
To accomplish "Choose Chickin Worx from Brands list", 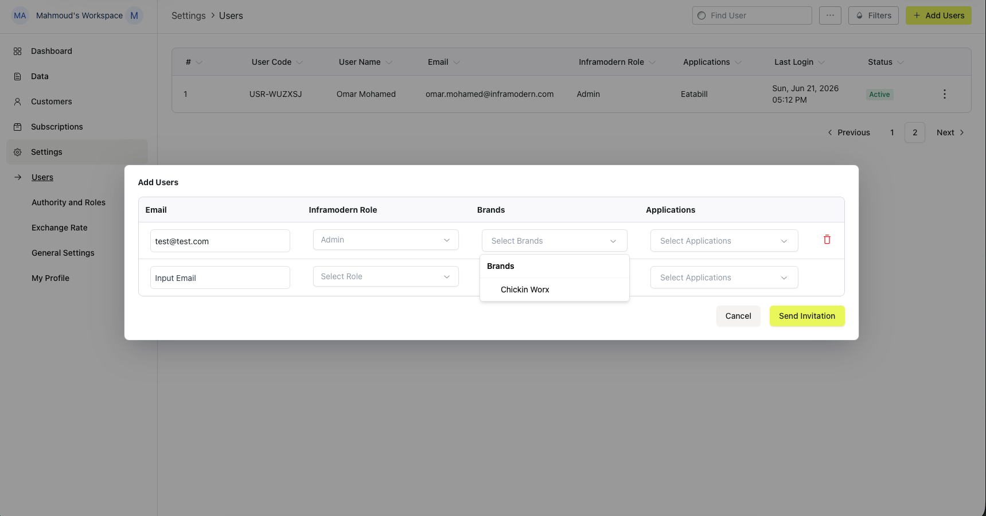I will click(x=554, y=290).
